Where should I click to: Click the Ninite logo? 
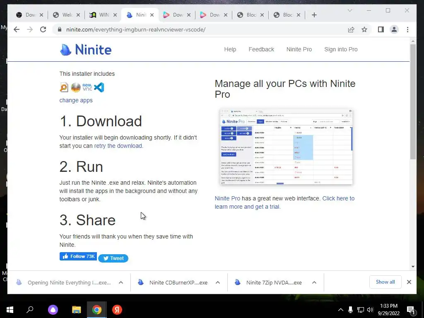[x=85, y=50]
